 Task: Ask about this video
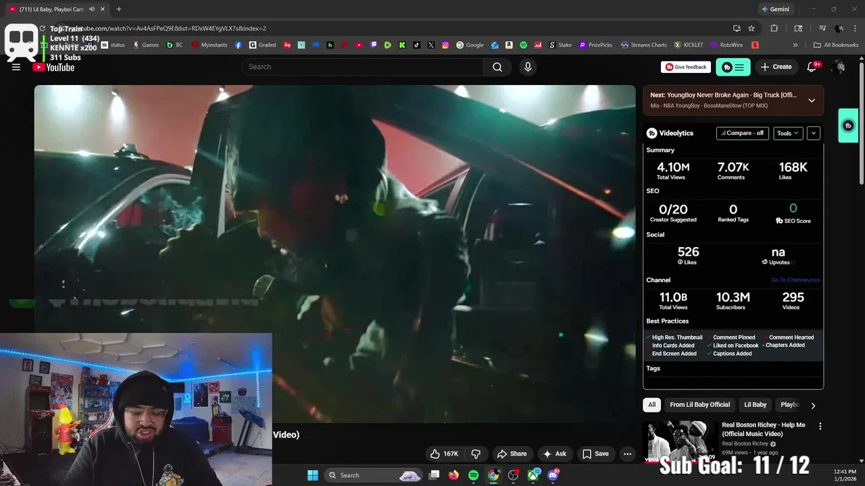555,454
